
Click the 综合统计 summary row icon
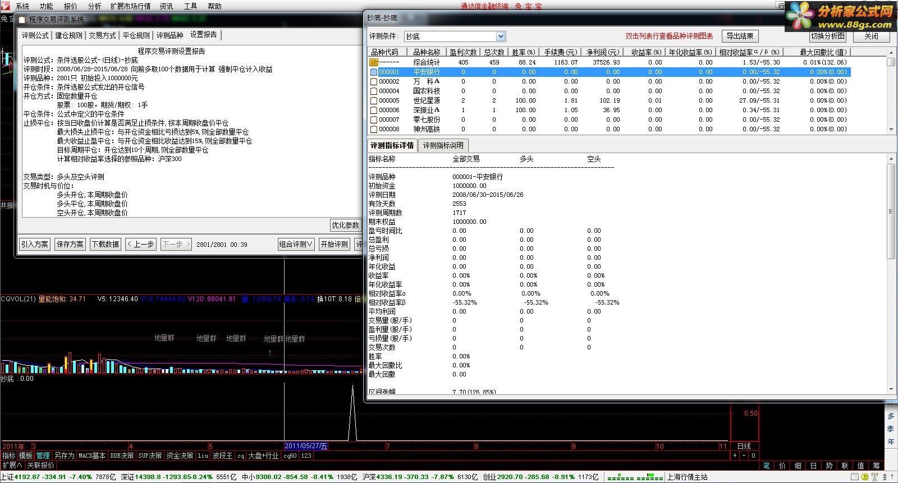click(374, 62)
